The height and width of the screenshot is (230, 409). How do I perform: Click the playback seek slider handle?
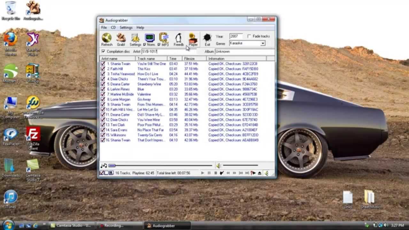(x=112, y=166)
